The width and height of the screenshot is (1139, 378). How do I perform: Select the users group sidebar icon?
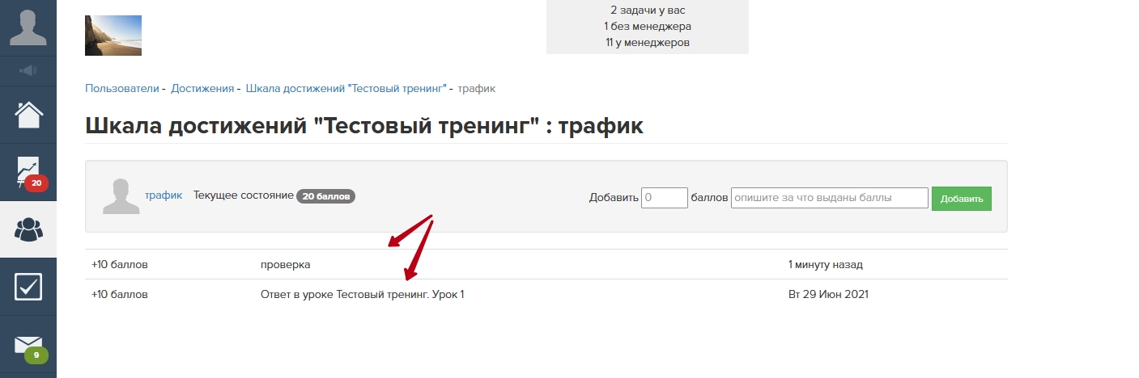(28, 229)
